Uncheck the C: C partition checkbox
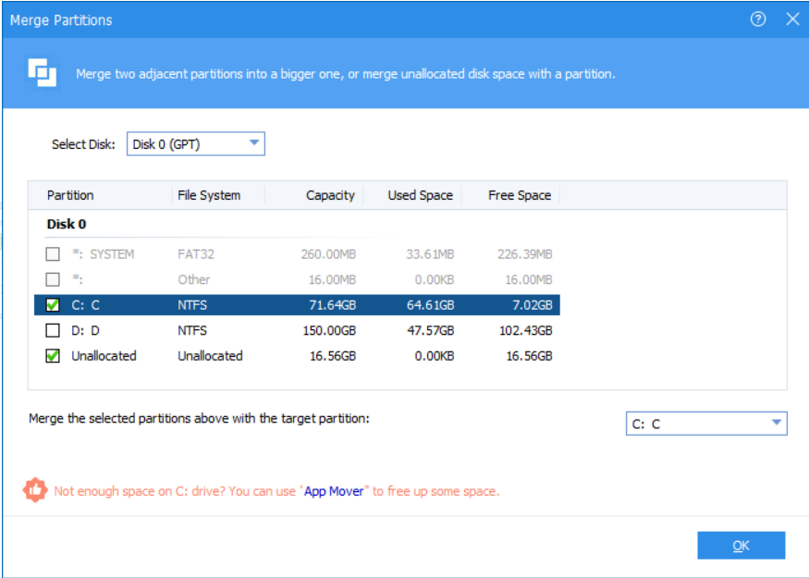The height and width of the screenshot is (578, 809). [53, 304]
